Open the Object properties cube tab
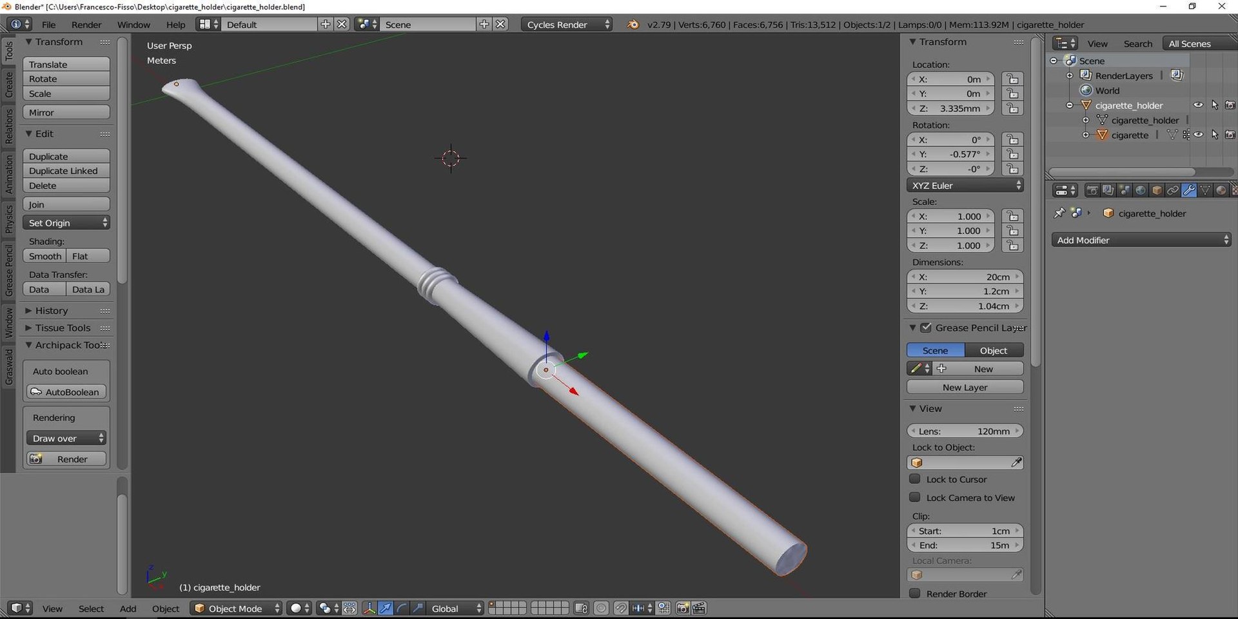Viewport: 1238px width, 619px height. (x=1156, y=190)
